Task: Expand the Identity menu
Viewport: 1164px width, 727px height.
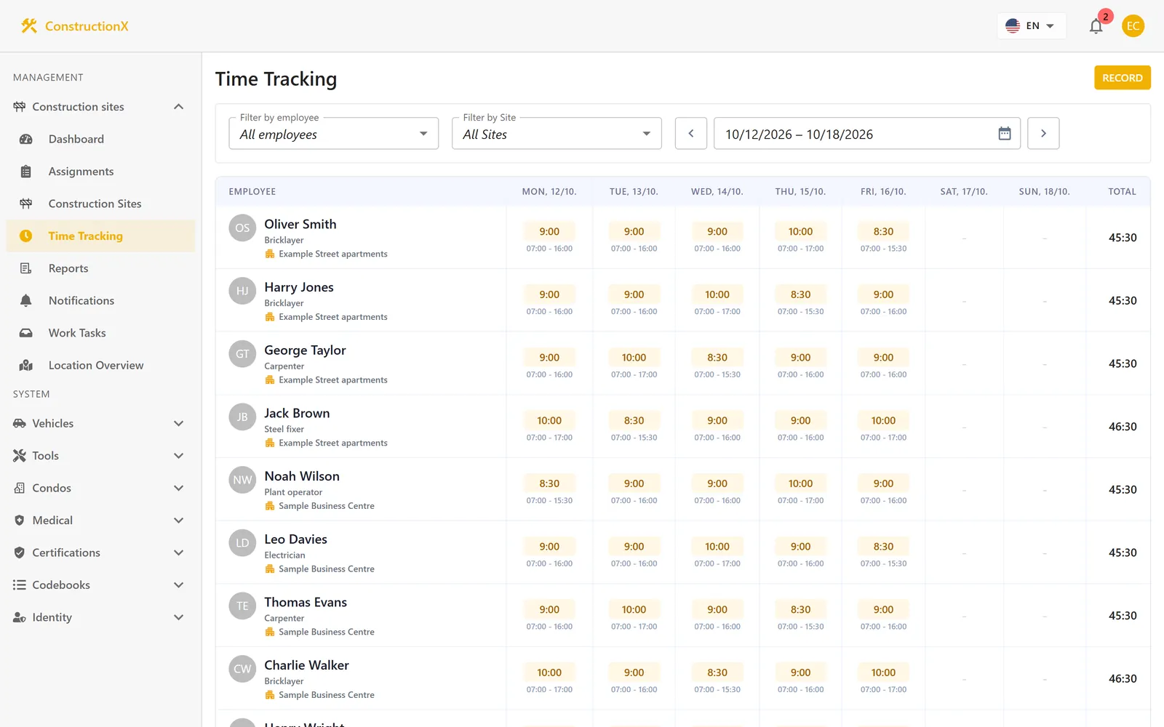Action: [x=100, y=617]
